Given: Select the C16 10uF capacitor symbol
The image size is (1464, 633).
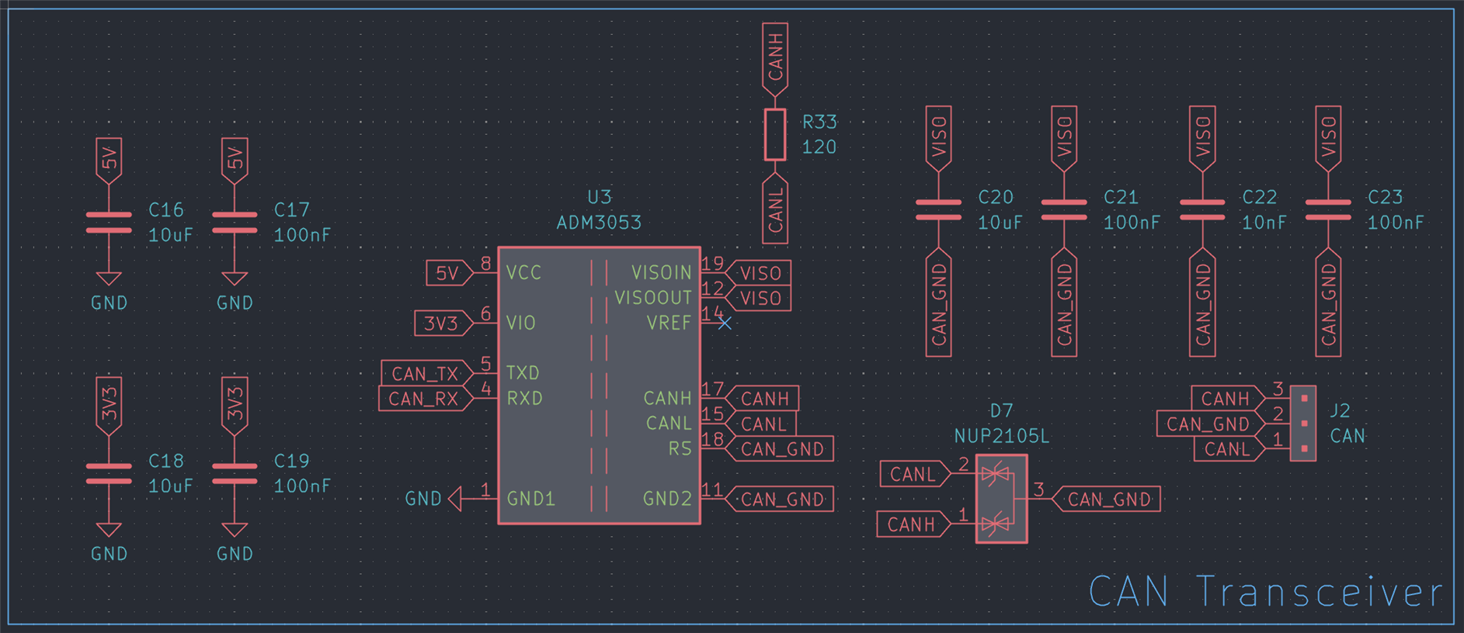Looking at the screenshot, I should [x=109, y=223].
